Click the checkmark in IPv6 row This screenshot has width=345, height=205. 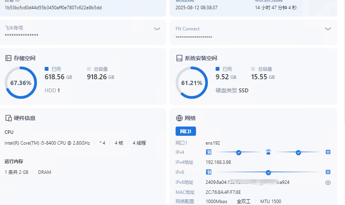coord(268,172)
